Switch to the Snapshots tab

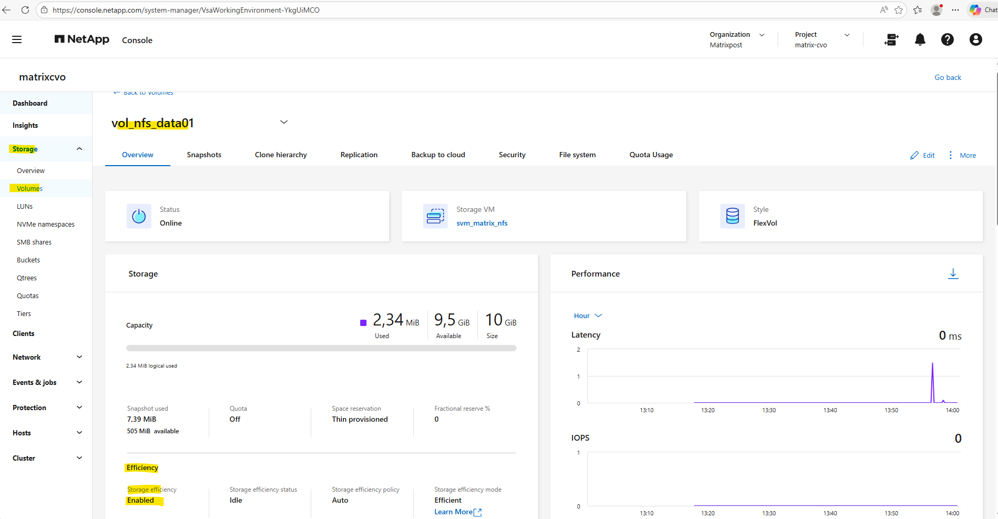(204, 155)
